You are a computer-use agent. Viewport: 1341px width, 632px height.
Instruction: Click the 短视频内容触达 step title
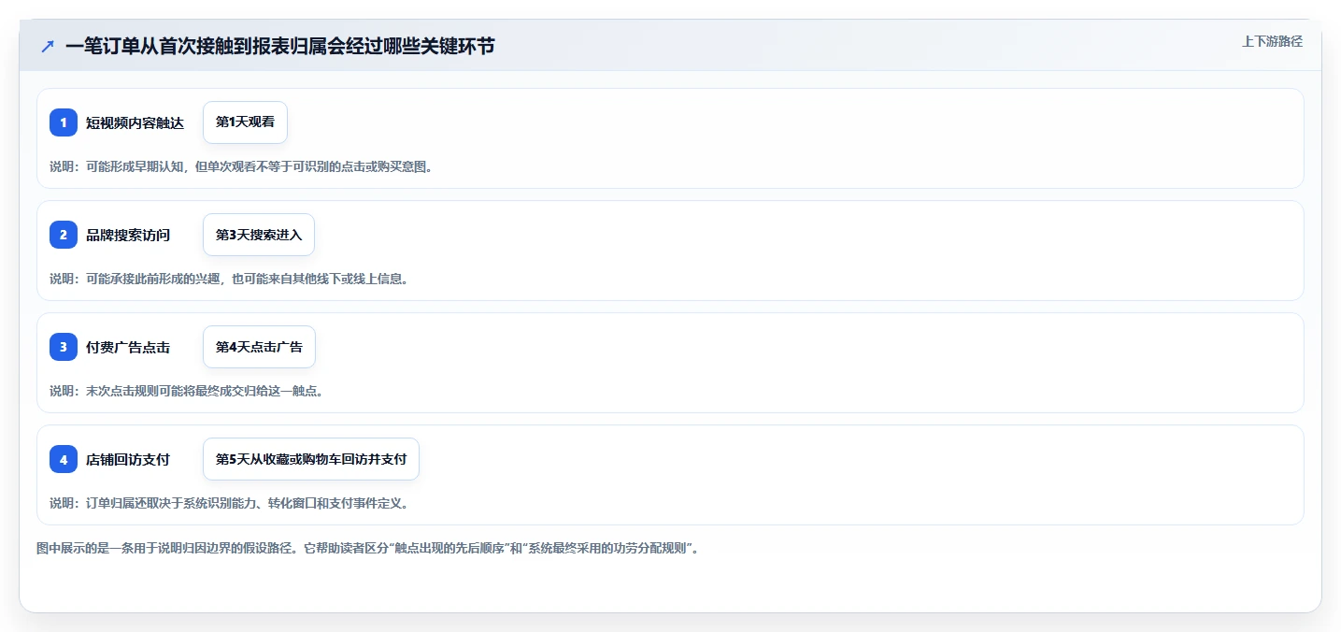[x=135, y=122]
